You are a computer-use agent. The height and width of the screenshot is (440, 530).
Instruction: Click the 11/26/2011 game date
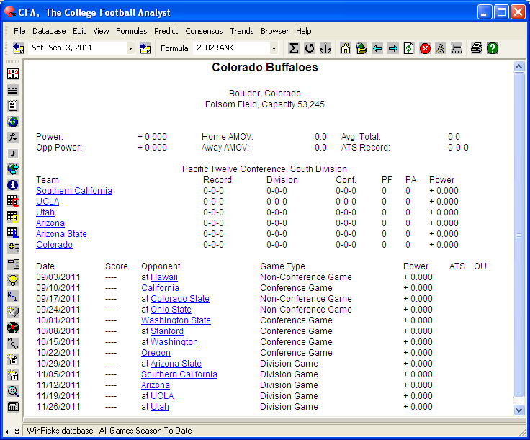click(x=58, y=407)
